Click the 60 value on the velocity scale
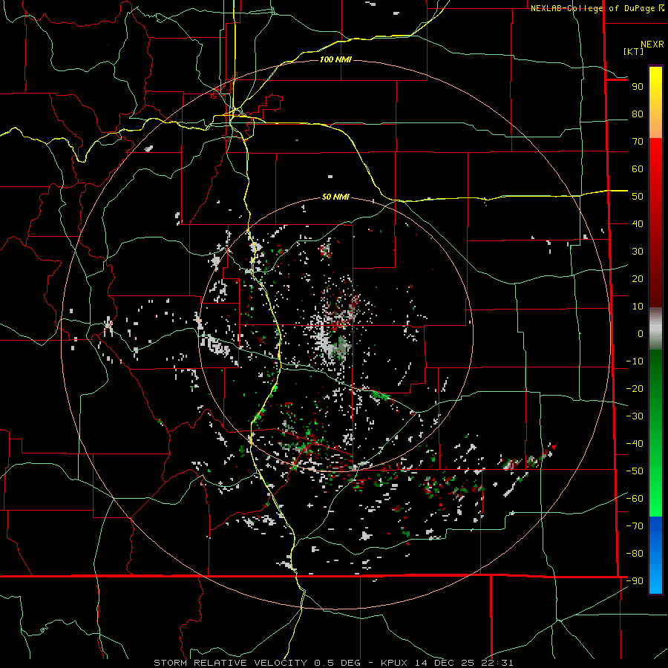 [638, 169]
